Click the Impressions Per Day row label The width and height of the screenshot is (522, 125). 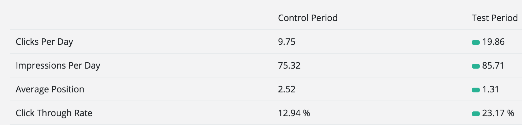coord(58,66)
